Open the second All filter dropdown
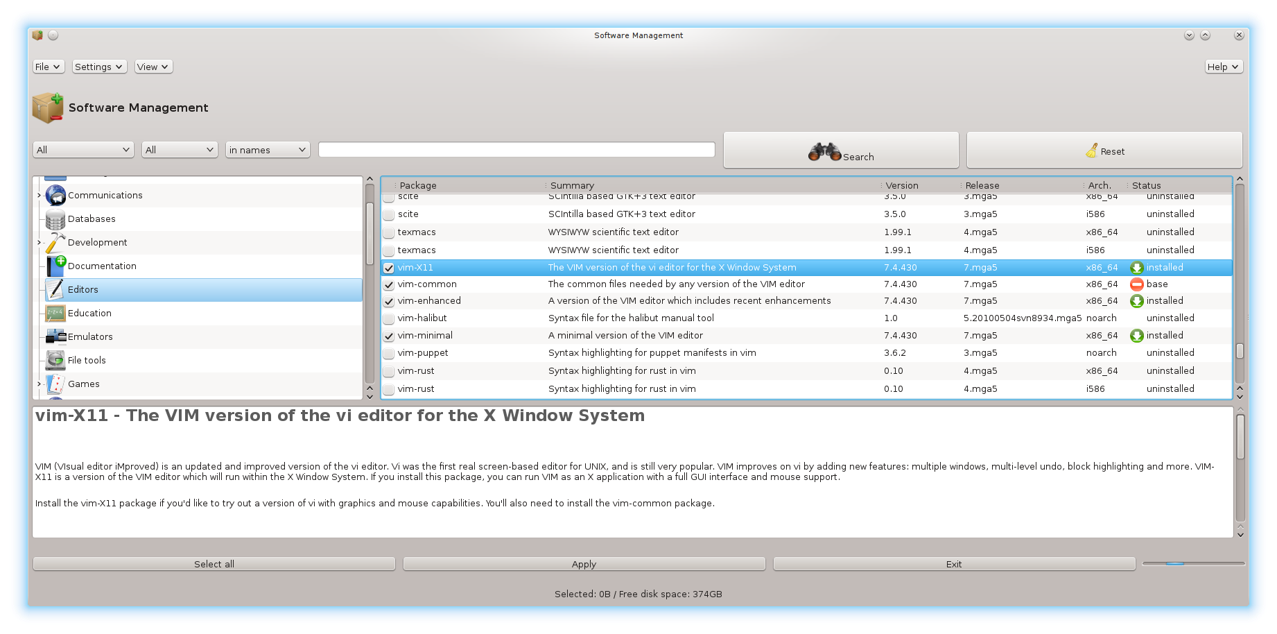Viewport: 1277px width, 634px height. (180, 150)
